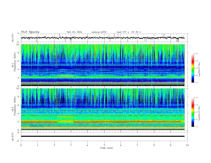Click the ch.1 voltage waveform trace

click(x=103, y=38)
